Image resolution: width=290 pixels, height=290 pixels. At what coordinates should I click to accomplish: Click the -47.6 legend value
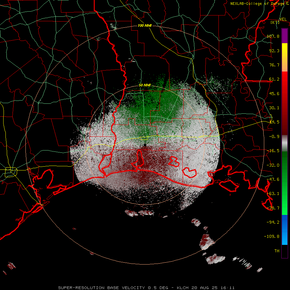point(273,179)
